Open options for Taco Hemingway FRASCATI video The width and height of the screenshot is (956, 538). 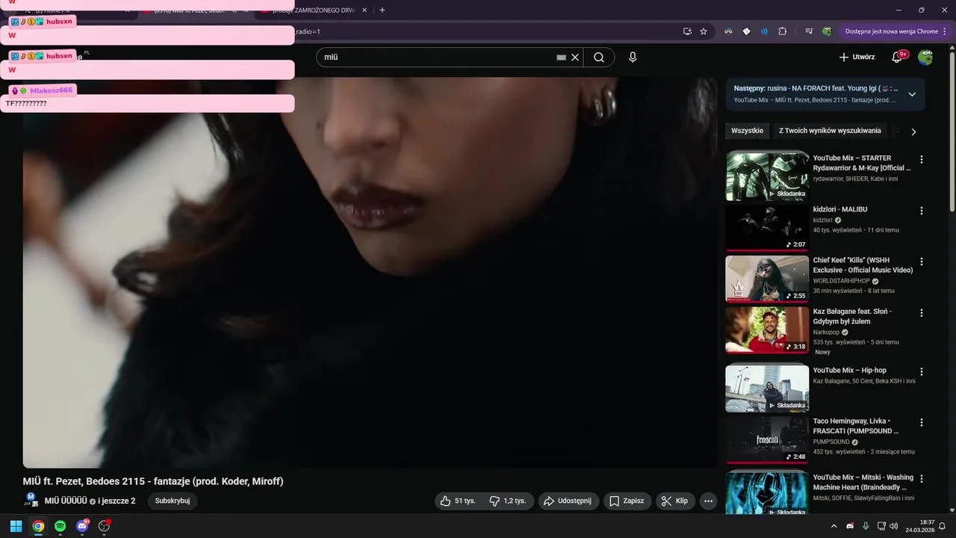point(922,422)
